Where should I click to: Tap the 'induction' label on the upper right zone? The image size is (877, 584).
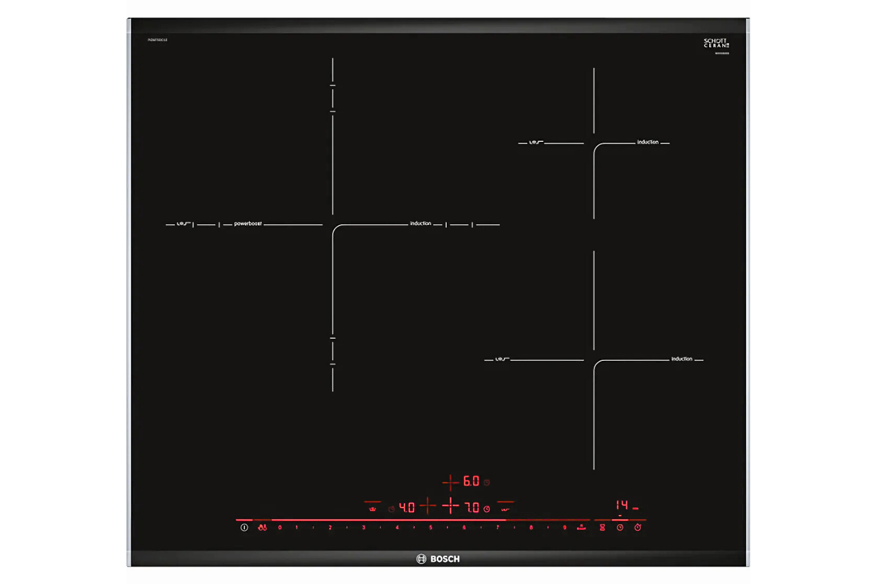(648, 142)
